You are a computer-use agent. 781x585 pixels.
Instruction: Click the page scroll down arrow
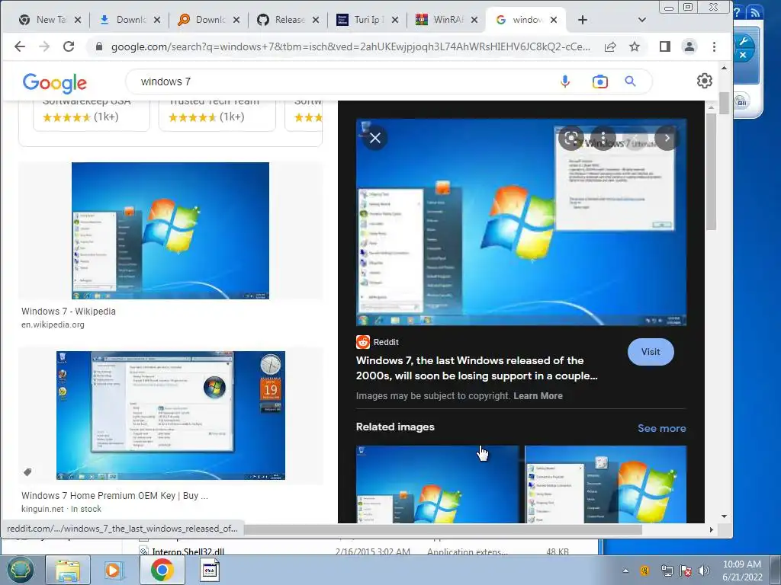[x=725, y=517]
